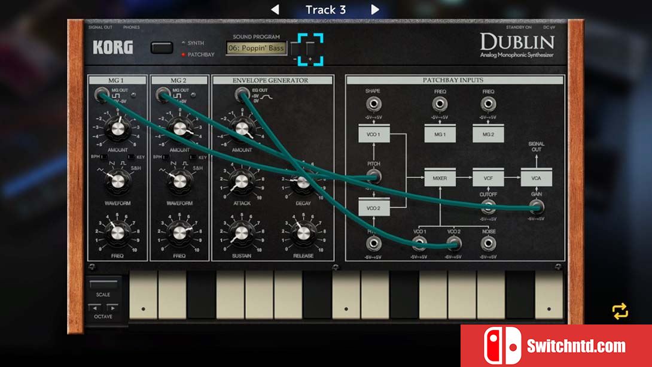
Task: Click the PATCHBAY INPUTS header
Action: tap(455, 80)
